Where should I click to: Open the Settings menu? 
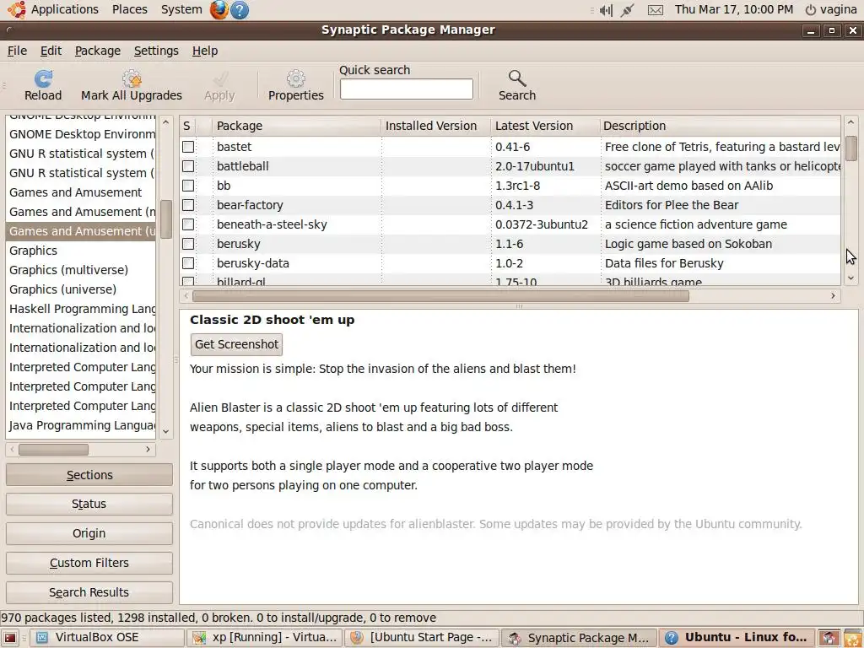pos(156,51)
